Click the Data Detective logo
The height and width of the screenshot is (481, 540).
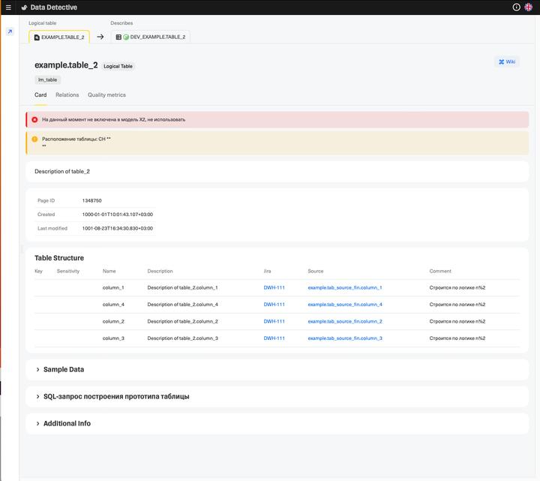pyautogui.click(x=49, y=8)
